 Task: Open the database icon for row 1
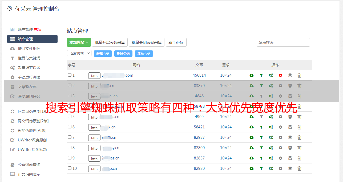[x=290, y=75]
